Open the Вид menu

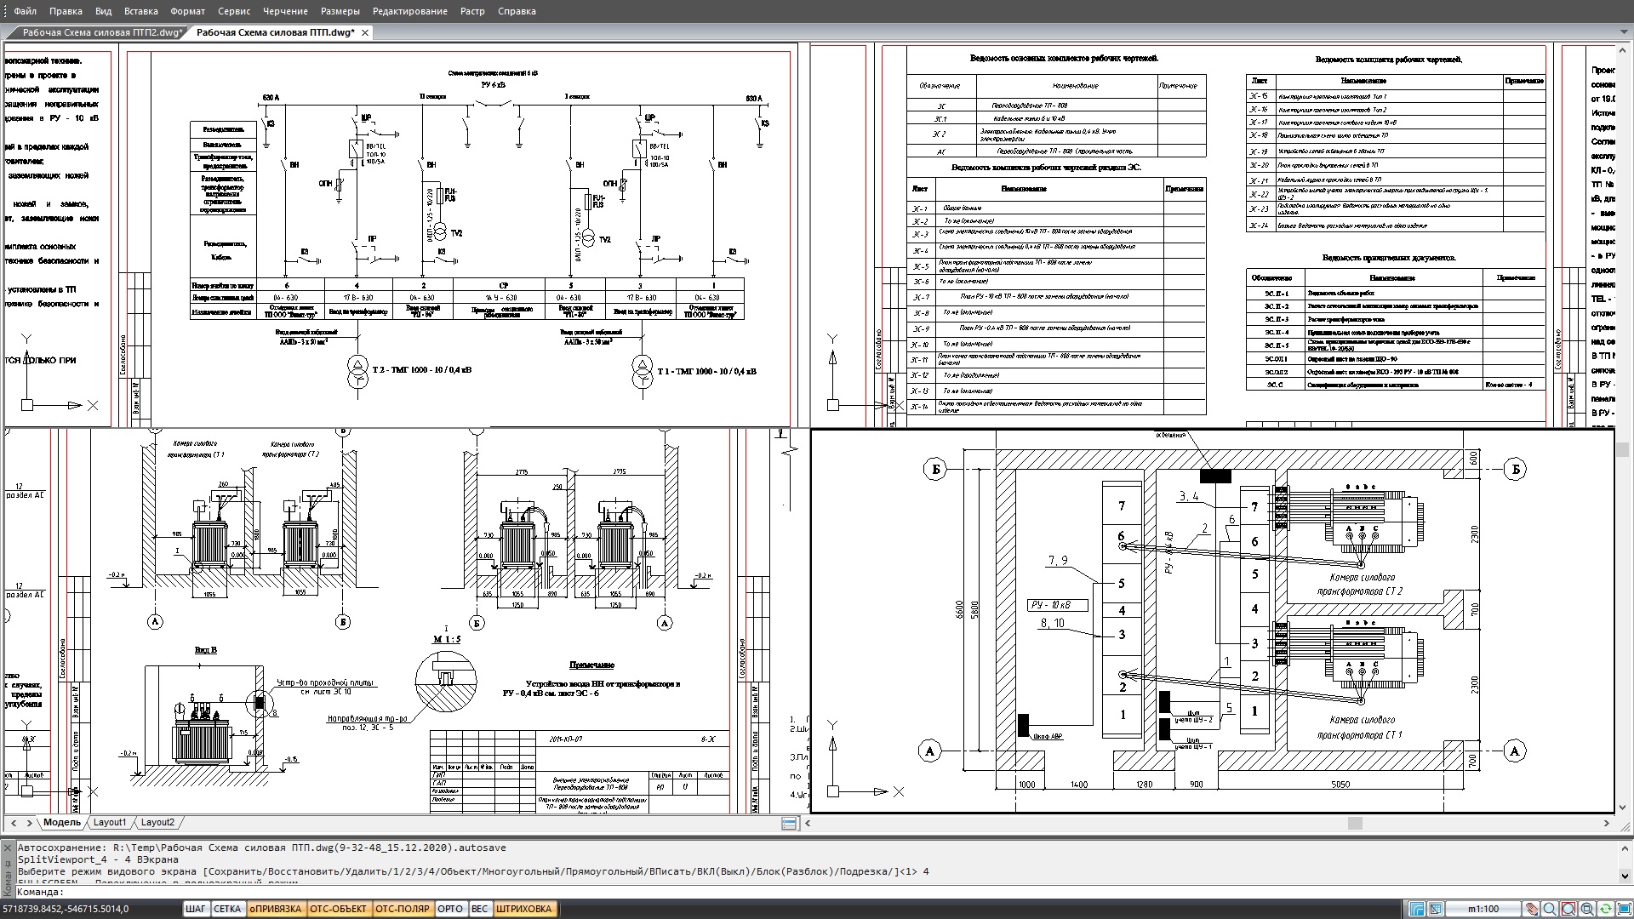coord(103,11)
